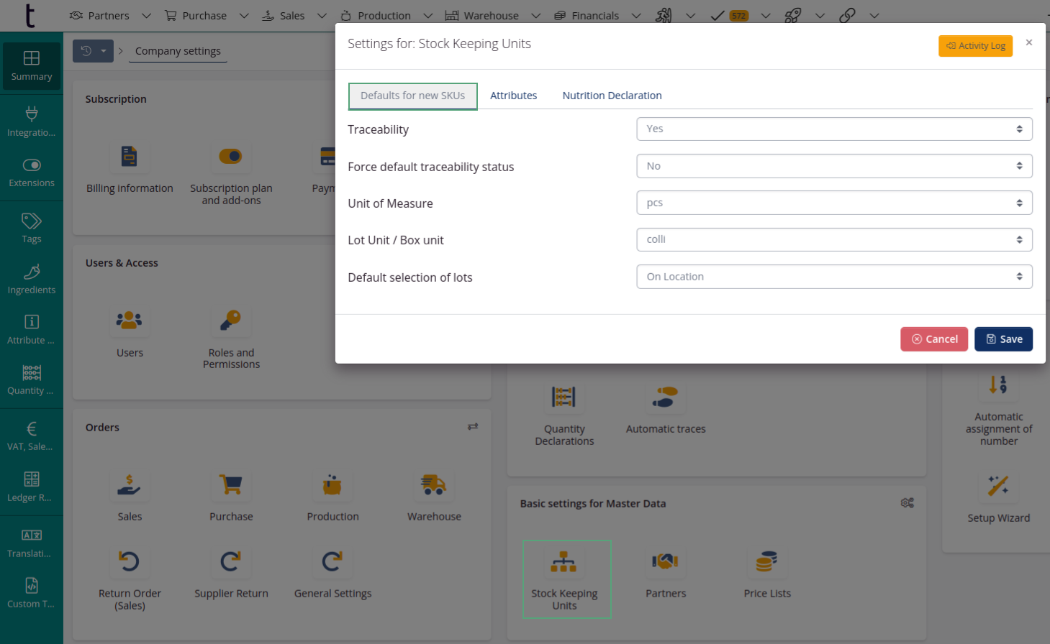
Task: Open the Unit of Measure selector
Action: (834, 202)
